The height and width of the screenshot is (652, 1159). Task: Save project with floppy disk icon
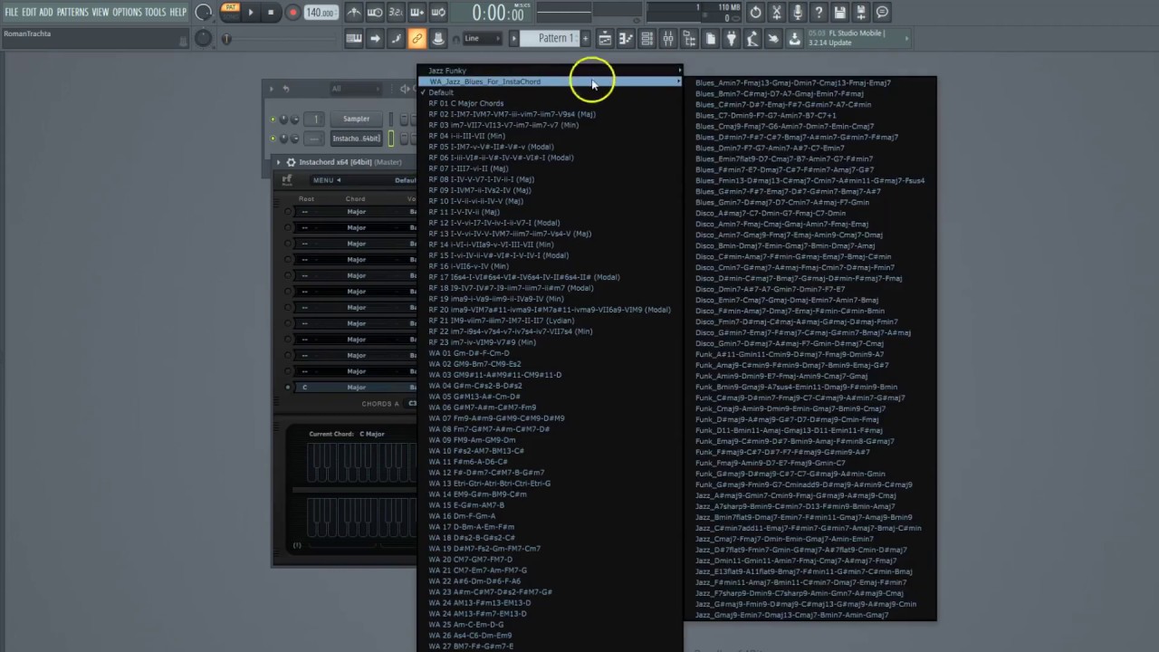(x=840, y=13)
